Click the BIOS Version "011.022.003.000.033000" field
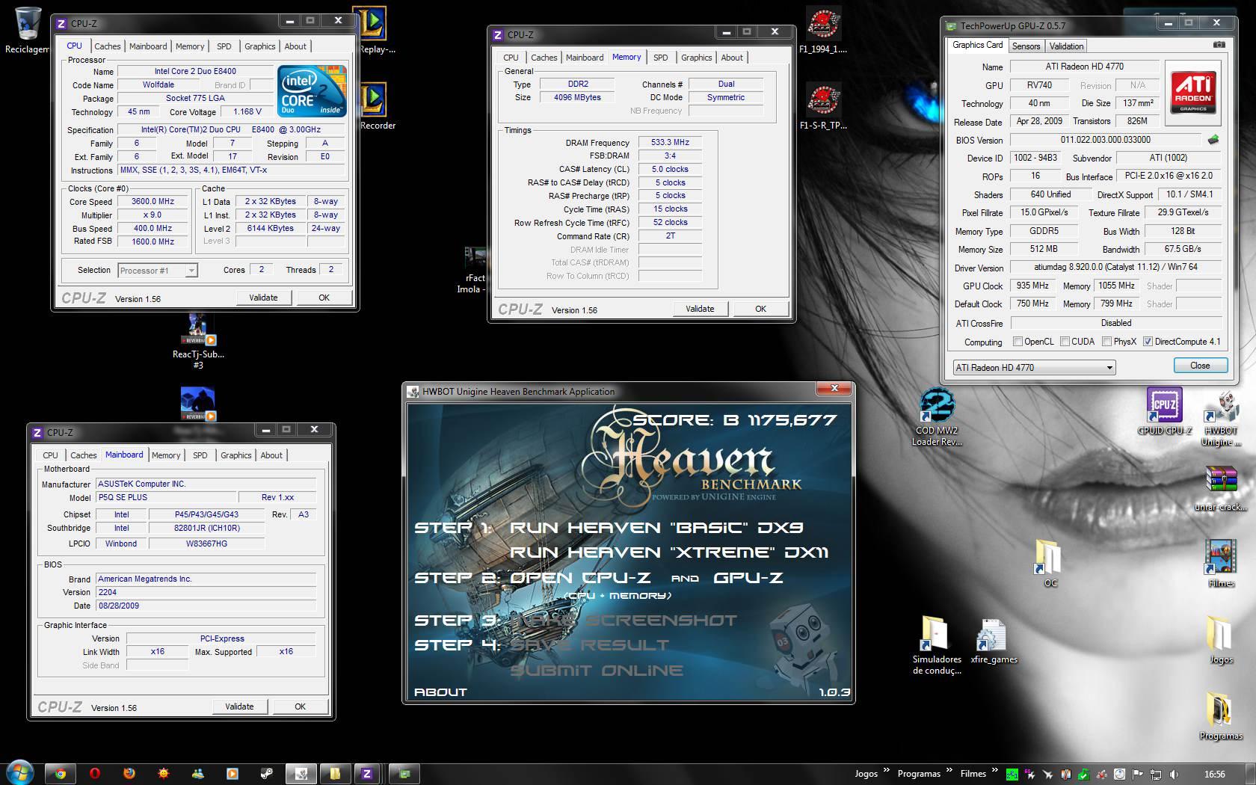 tap(1106, 140)
